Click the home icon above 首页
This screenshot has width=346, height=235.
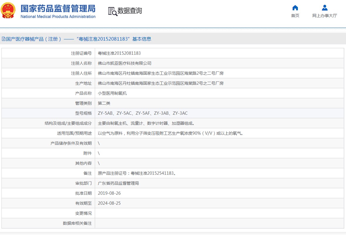295,8
